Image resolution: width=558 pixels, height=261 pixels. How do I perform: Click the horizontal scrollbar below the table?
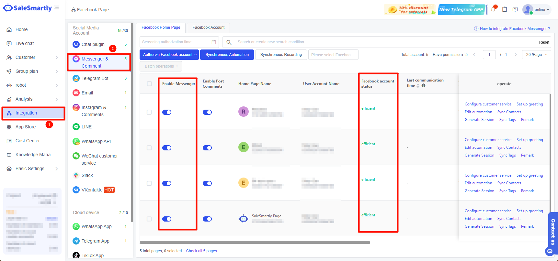click(x=255, y=242)
